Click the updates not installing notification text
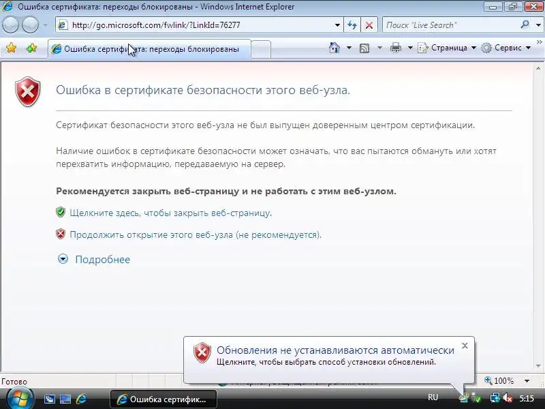Image resolution: width=545 pixels, height=409 pixels. coord(335,350)
